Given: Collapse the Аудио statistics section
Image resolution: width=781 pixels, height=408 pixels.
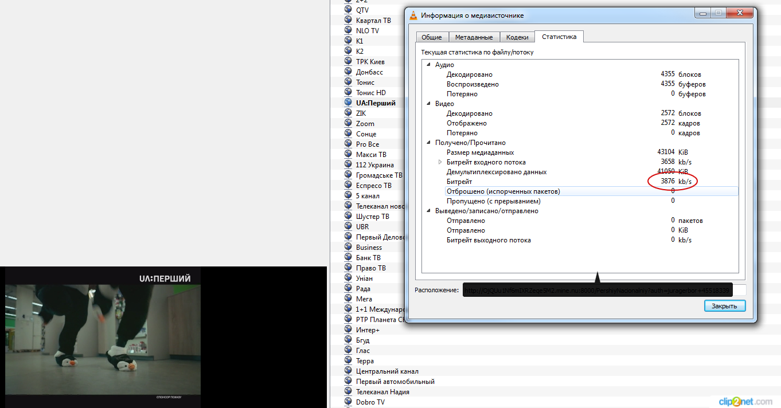Looking at the screenshot, I should tap(428, 65).
